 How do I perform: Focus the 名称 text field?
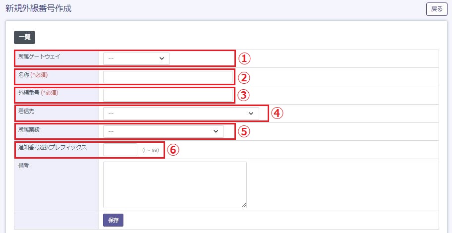pyautogui.click(x=168, y=77)
